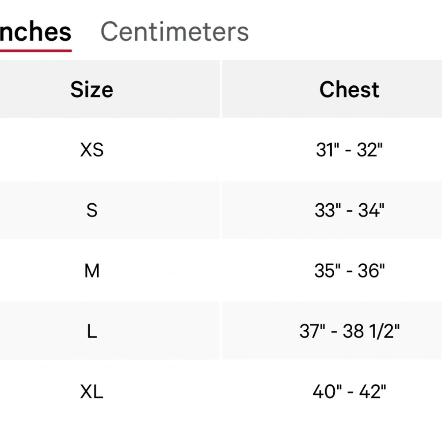Pick the S size row label
This screenshot has width=442, height=442.
click(x=91, y=210)
